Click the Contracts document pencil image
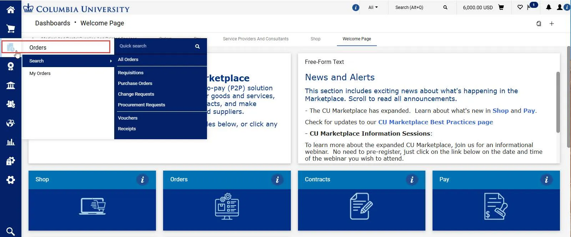This screenshot has width=571, height=237. [361, 206]
